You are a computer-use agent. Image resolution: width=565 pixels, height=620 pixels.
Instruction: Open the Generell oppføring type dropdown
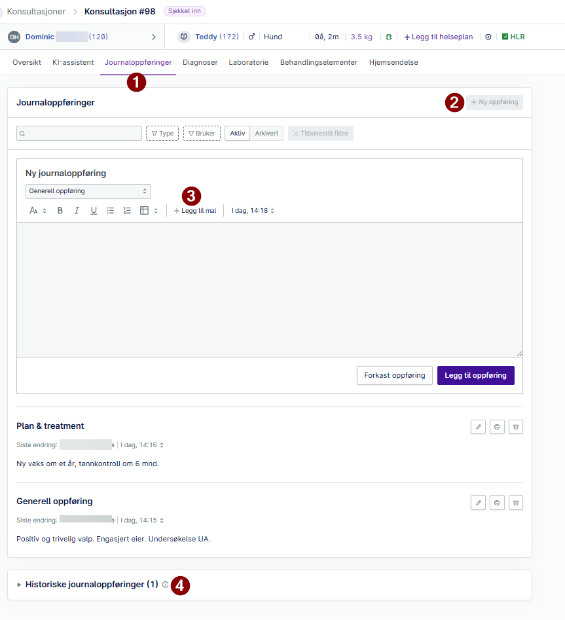point(88,191)
